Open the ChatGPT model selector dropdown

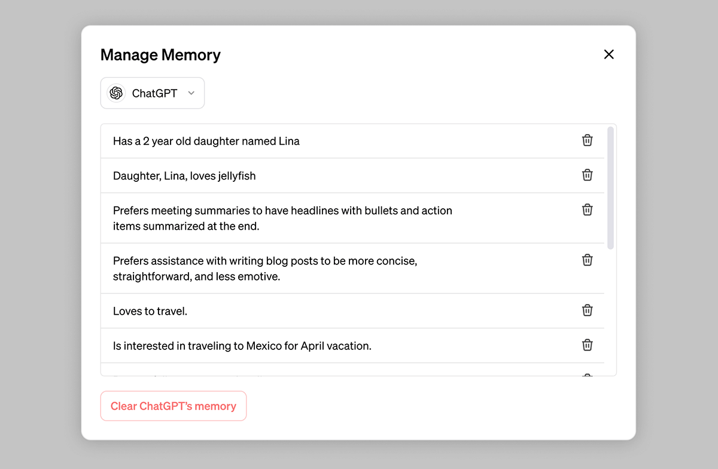[153, 93]
